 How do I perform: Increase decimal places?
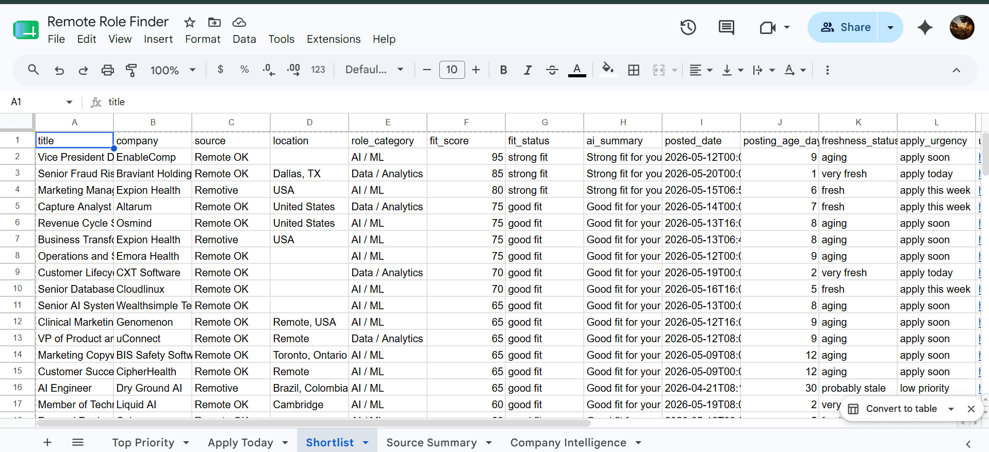coord(293,70)
